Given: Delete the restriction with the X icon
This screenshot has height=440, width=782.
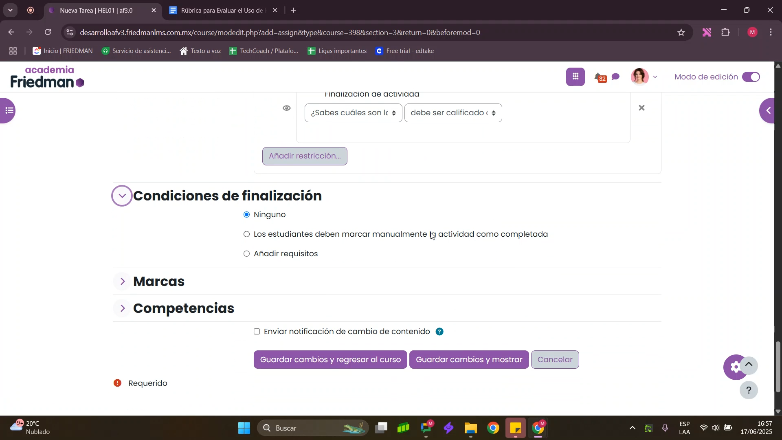Looking at the screenshot, I should (x=642, y=108).
